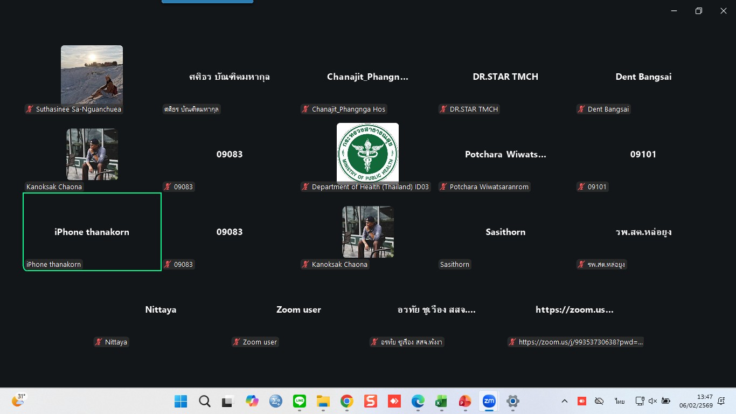Select the Sasithorn participant tile
The width and height of the screenshot is (736, 414).
click(x=505, y=232)
